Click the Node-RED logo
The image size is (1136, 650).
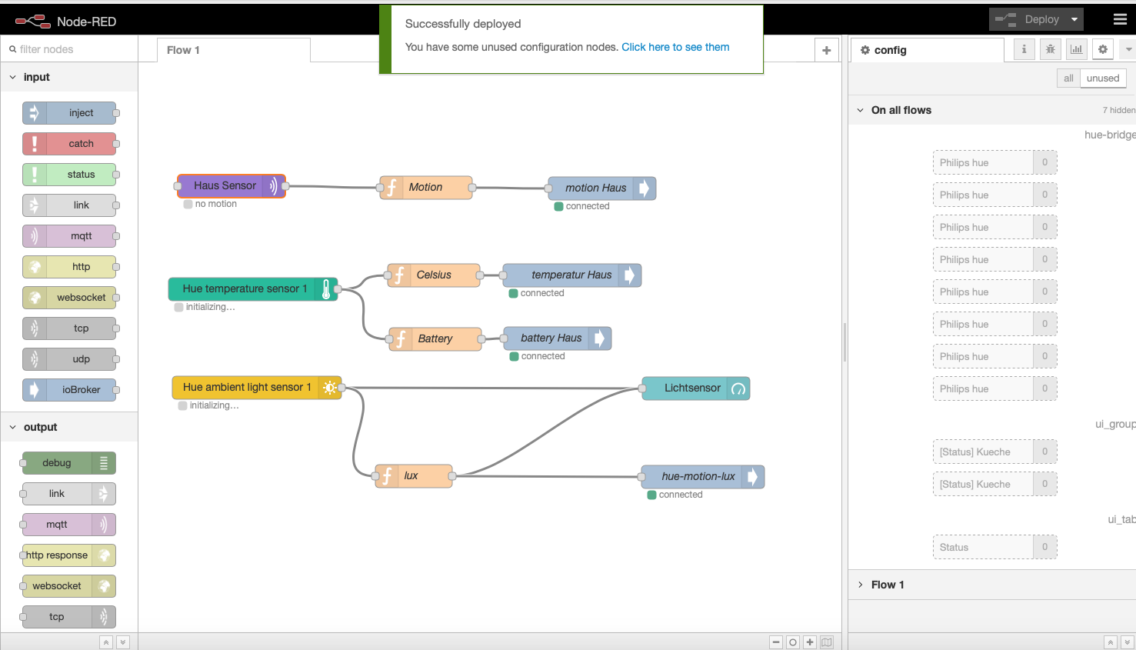65,21
